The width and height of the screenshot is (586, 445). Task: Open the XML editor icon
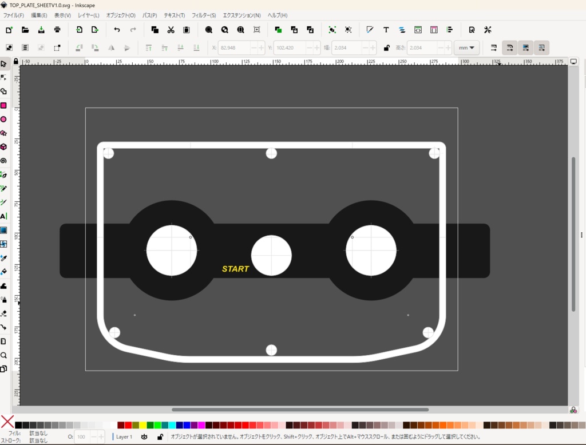tap(418, 30)
